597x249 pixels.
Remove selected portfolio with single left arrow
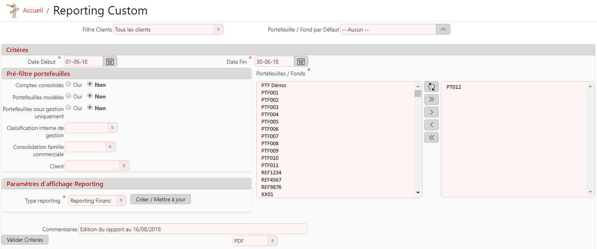click(x=431, y=125)
